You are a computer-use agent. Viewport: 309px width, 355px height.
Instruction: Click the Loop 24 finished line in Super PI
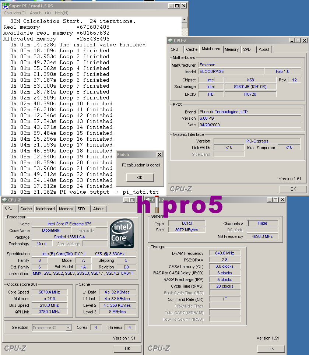(x=62, y=186)
